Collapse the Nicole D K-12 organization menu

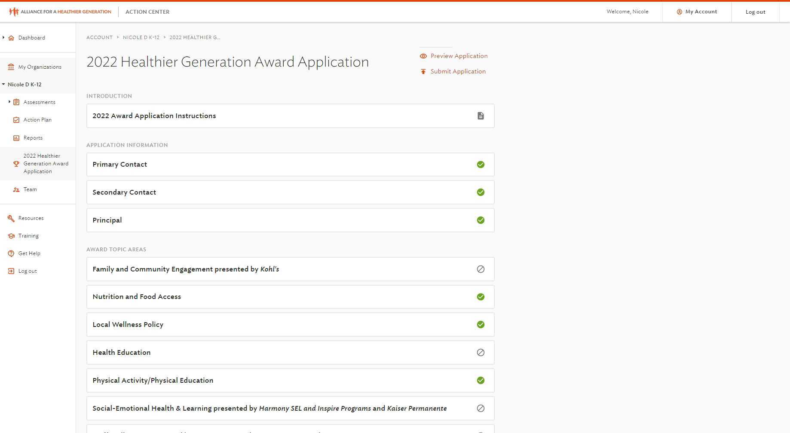[3, 84]
